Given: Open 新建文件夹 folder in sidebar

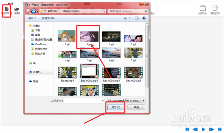Looking at the screenshot, I should tap(39, 49).
